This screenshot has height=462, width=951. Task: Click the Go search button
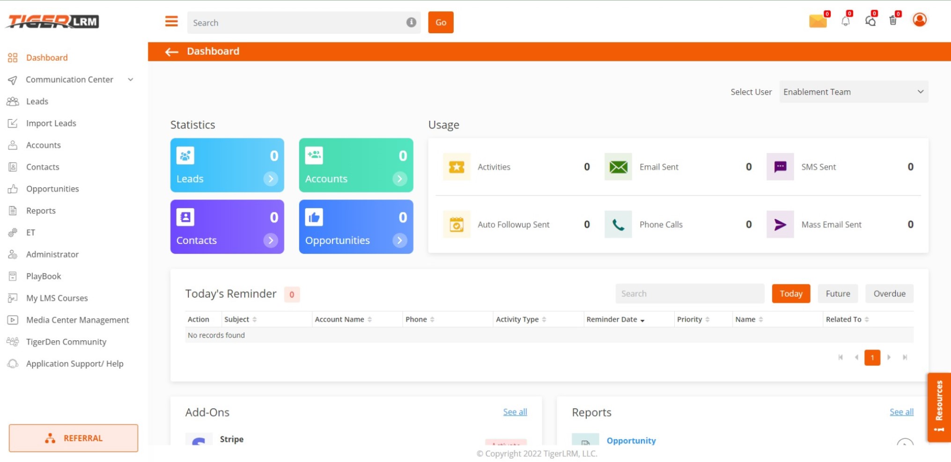(441, 22)
